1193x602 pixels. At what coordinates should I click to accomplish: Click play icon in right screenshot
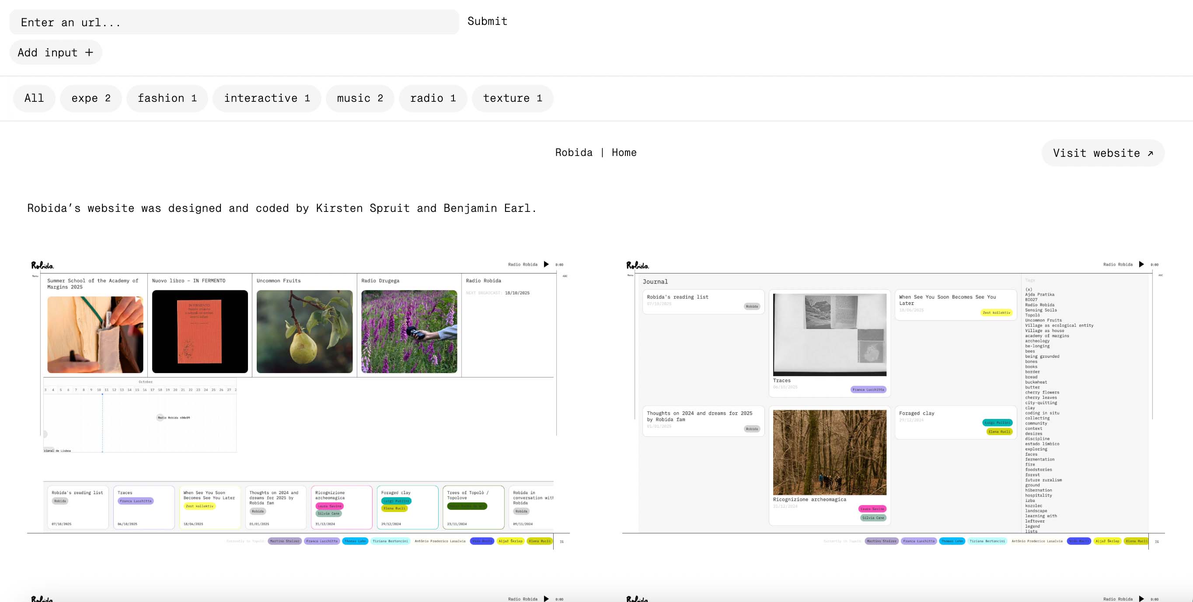(1141, 265)
